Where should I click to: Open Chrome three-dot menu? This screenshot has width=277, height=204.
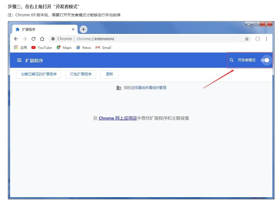pyautogui.click(x=266, y=39)
